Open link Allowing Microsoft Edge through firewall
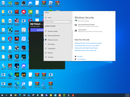 tap(86, 48)
